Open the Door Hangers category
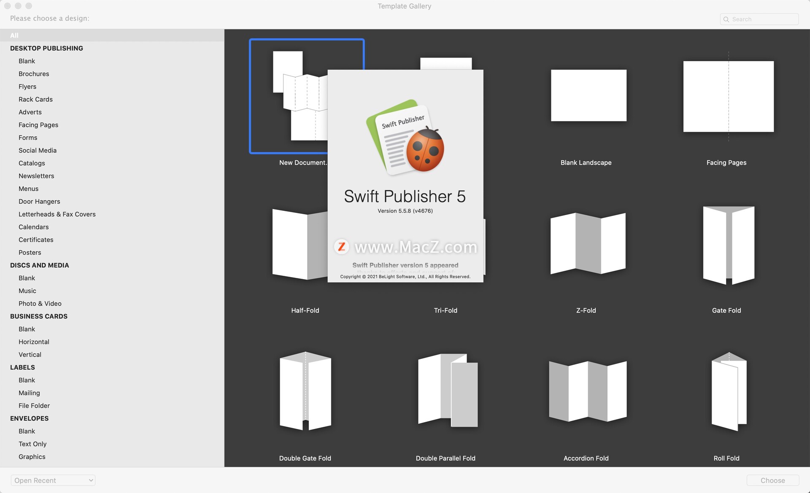 39,202
